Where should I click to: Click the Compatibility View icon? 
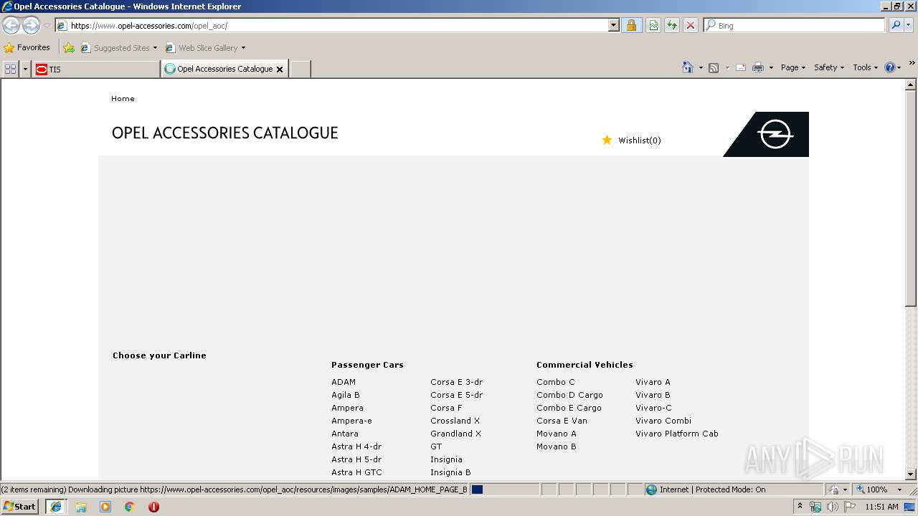[x=653, y=25]
